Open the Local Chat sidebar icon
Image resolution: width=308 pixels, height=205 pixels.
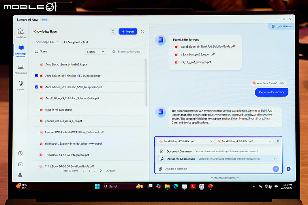pos(21,33)
